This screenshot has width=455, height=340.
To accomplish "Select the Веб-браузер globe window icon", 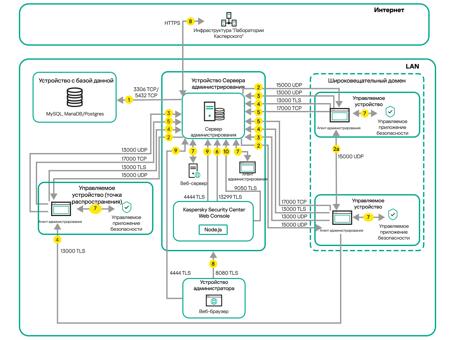I will [x=214, y=301].
